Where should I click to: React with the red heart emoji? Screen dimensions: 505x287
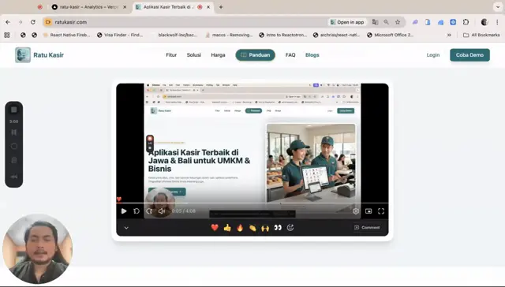(x=215, y=228)
